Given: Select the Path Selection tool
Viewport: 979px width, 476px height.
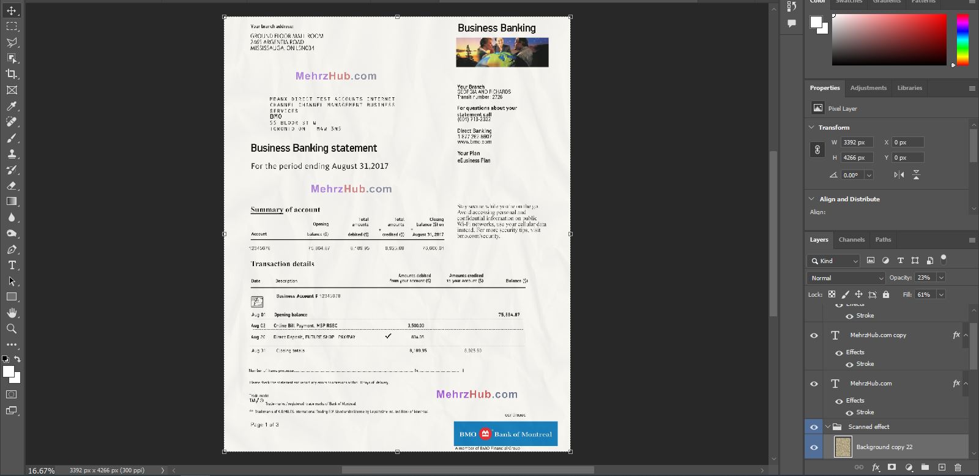Looking at the screenshot, I should click(x=12, y=281).
